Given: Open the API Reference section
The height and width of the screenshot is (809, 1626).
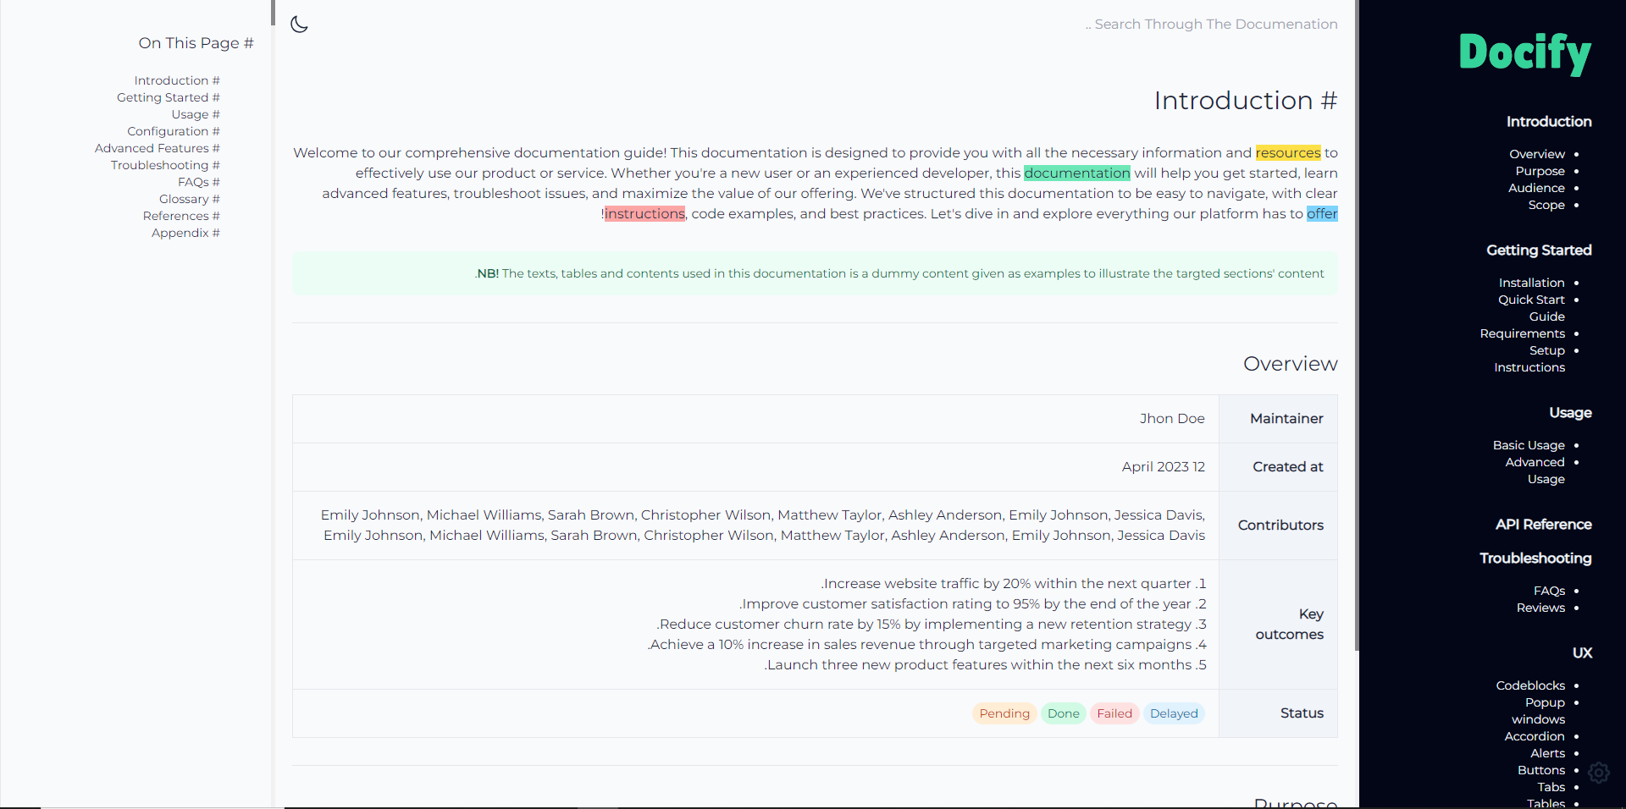Looking at the screenshot, I should (1543, 524).
